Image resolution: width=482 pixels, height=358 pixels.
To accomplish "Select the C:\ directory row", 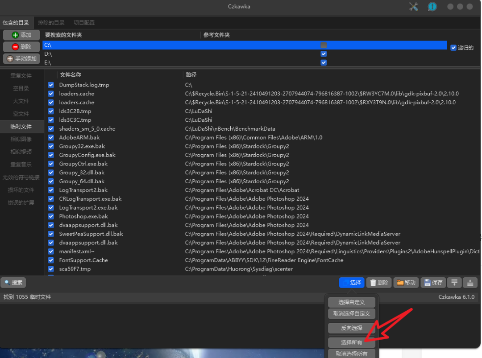I will [245, 45].
